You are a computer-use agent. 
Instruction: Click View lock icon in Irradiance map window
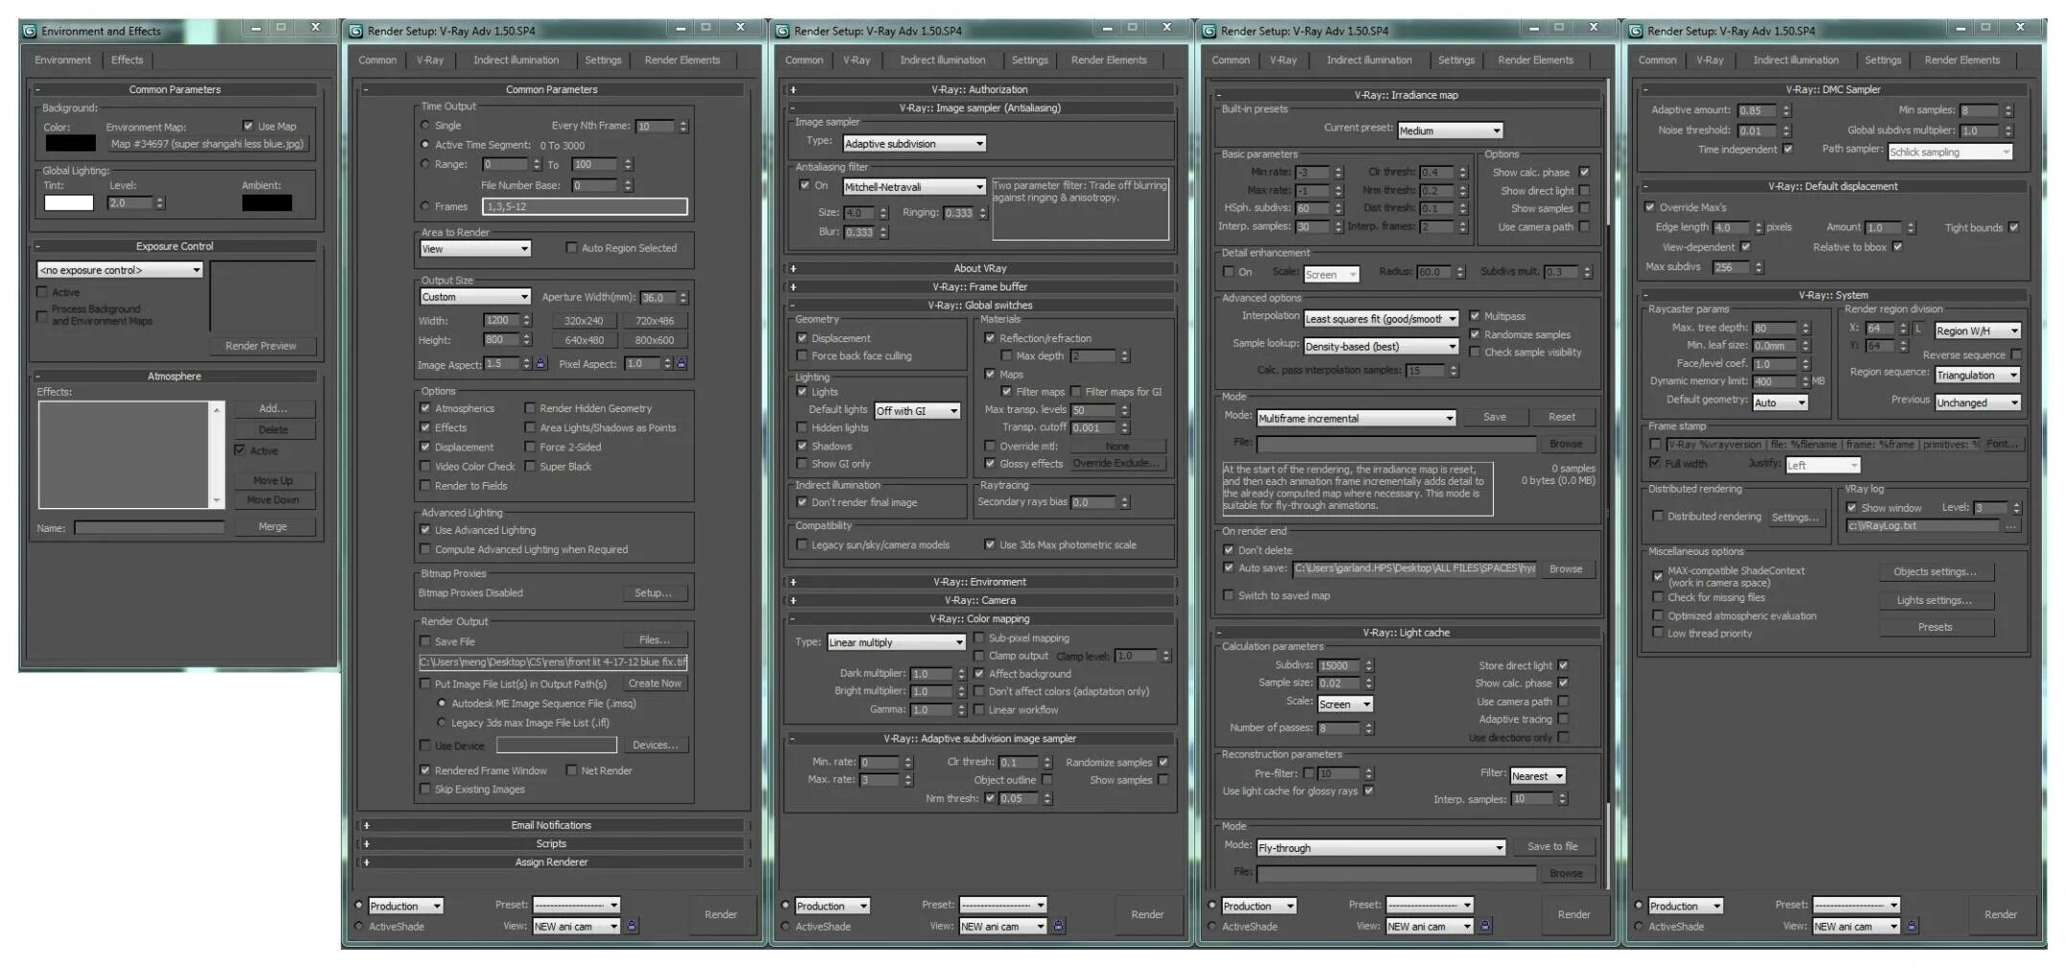(x=1484, y=926)
